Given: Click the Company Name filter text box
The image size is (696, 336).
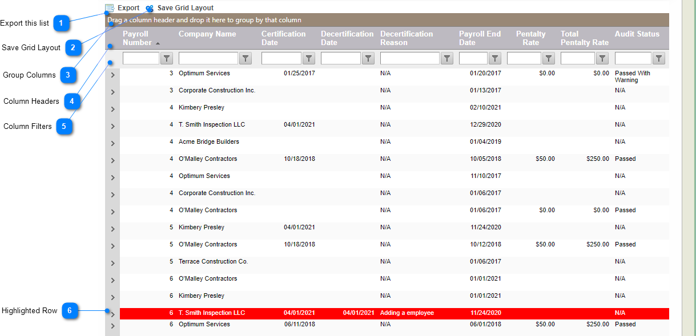Looking at the screenshot, I should coord(208,58).
